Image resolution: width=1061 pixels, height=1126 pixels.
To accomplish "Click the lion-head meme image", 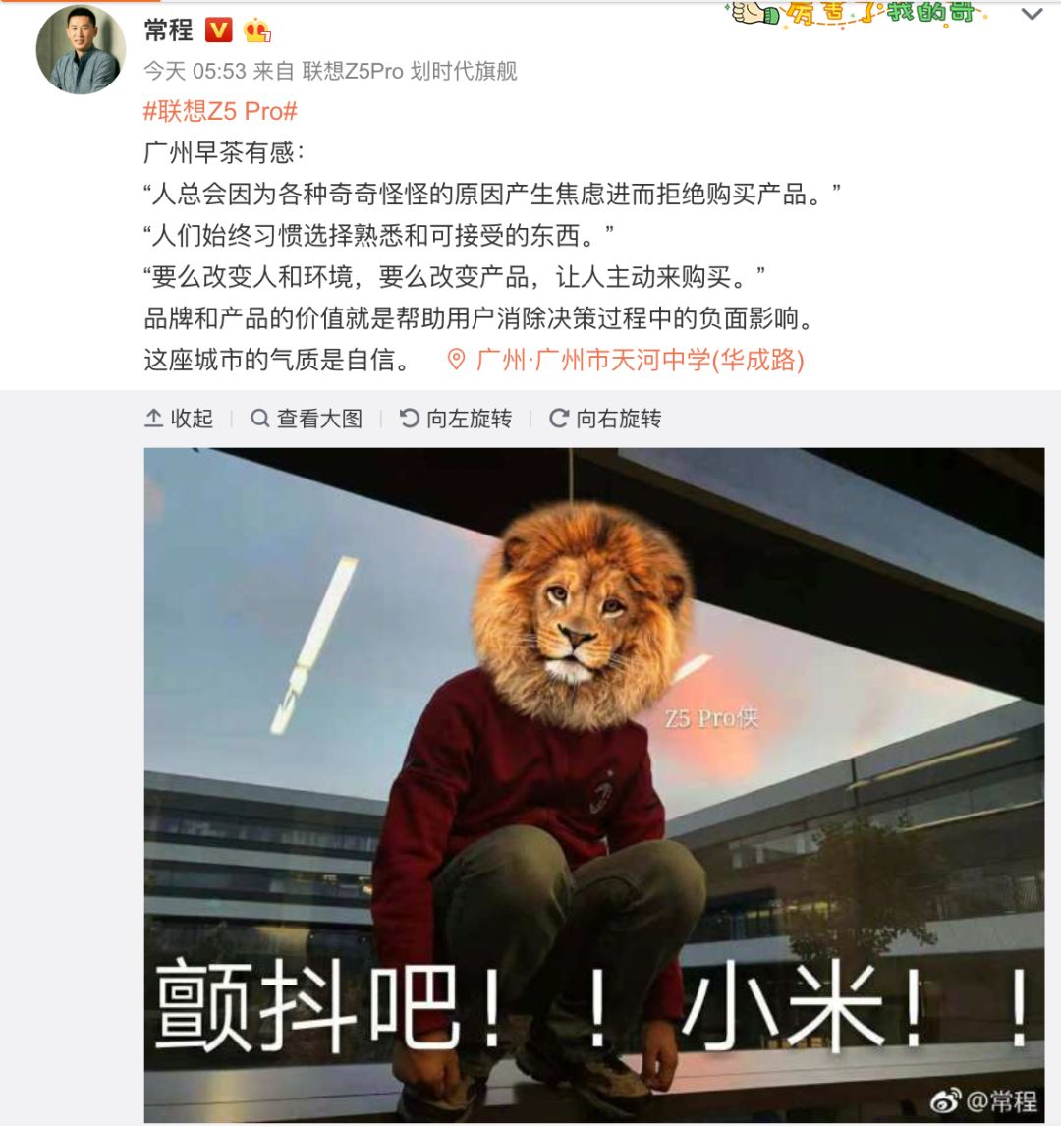I will 594,785.
